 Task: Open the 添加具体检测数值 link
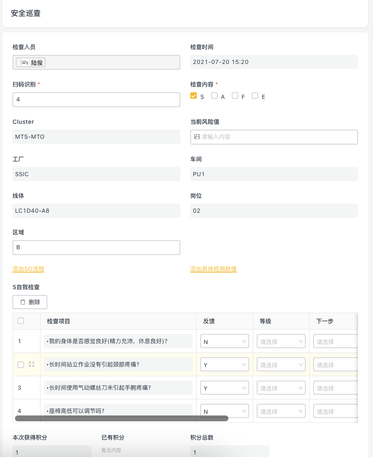tap(213, 269)
